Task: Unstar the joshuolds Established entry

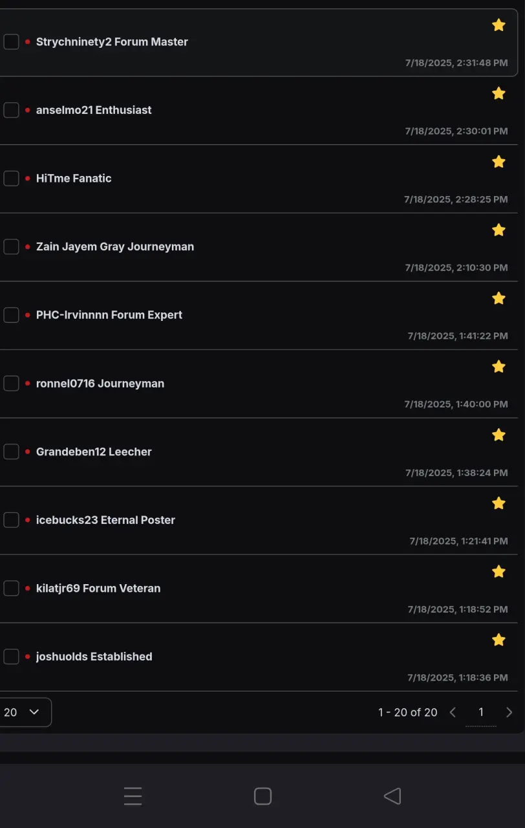Action: (498, 640)
